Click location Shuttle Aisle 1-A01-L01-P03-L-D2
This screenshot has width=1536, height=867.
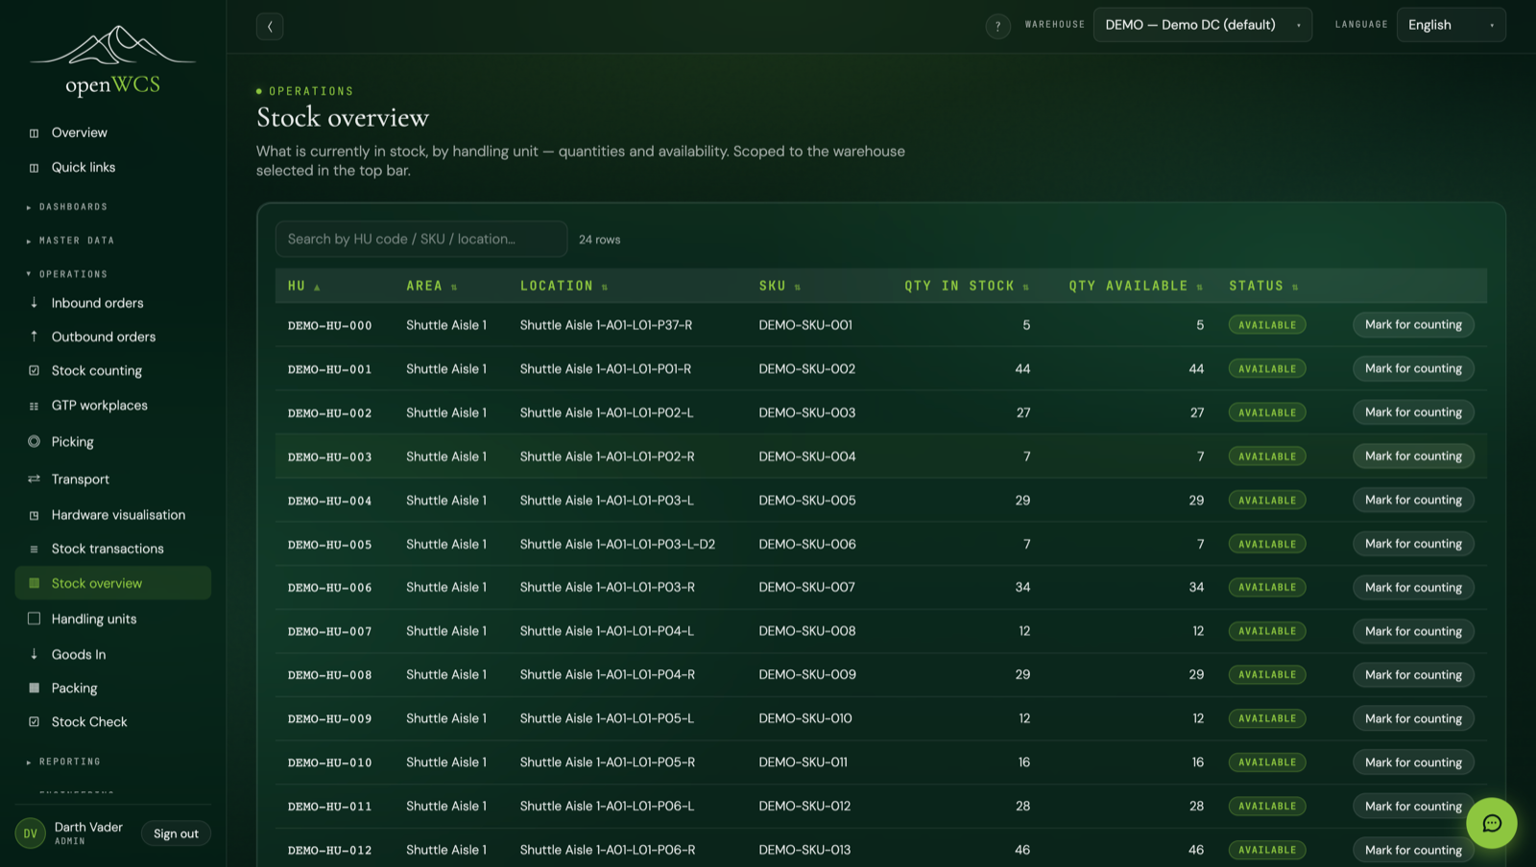click(x=617, y=544)
